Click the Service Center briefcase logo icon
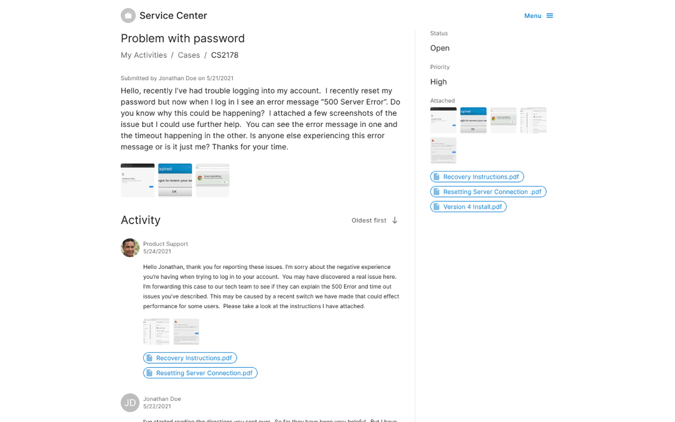 tap(128, 16)
